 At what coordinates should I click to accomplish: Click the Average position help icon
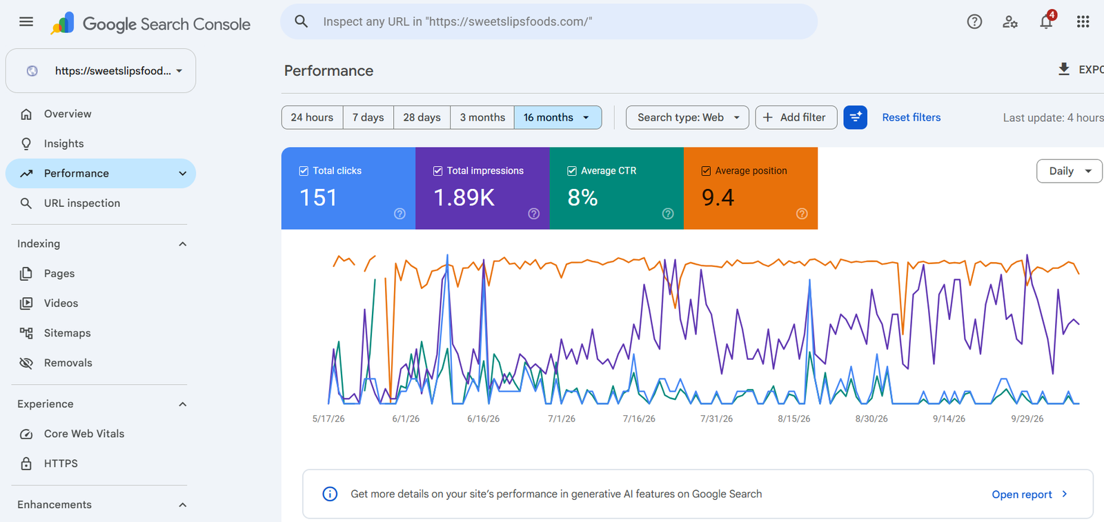pos(802,214)
